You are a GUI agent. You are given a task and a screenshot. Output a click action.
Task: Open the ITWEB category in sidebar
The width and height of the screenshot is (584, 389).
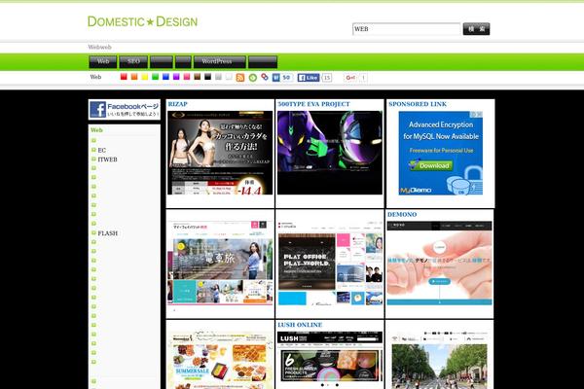point(107,159)
